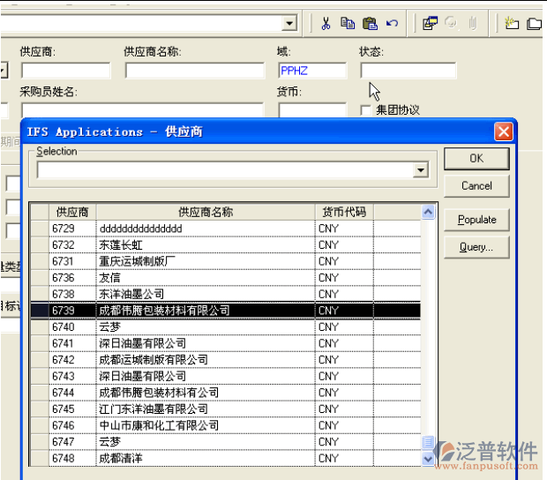Click the Undo arrow icon
547x480 pixels.
click(392, 23)
